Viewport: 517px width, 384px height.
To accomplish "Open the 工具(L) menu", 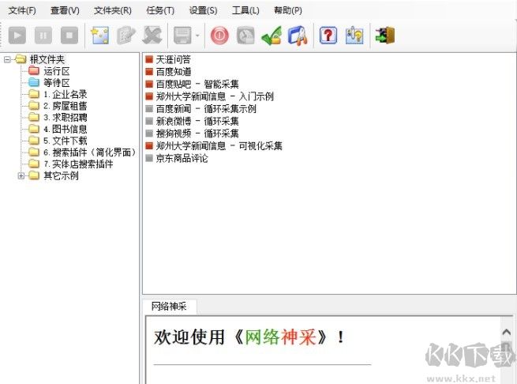I will (x=245, y=10).
